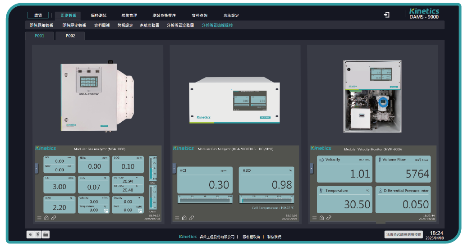468x248 pixels.
Task: Expand side handle on HCl/H2O analyzer panel
Action: [174, 168]
